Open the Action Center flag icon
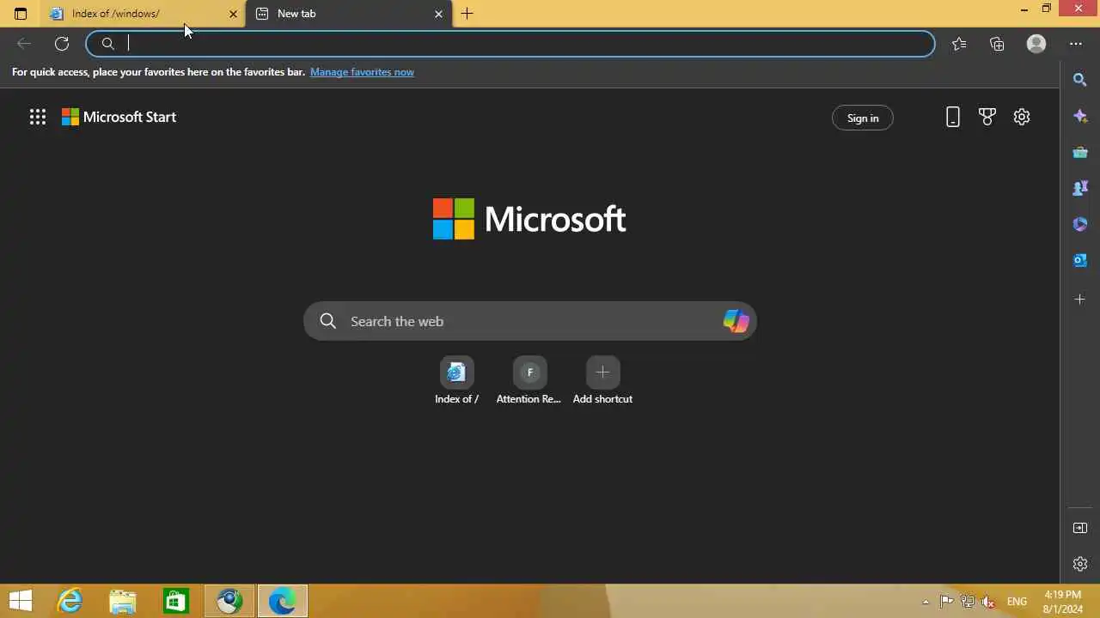The width and height of the screenshot is (1100, 618). (946, 602)
